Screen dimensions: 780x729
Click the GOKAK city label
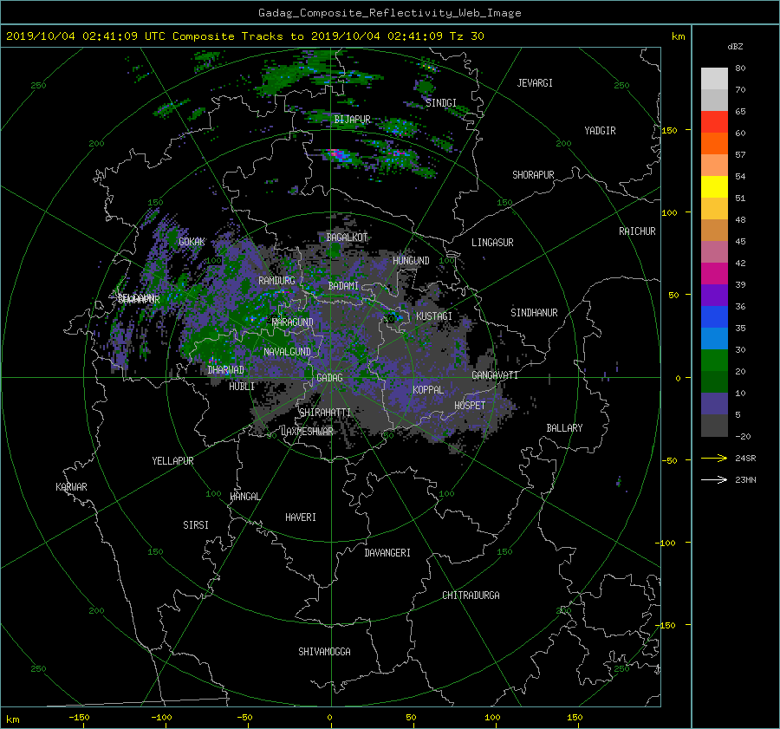[192, 242]
